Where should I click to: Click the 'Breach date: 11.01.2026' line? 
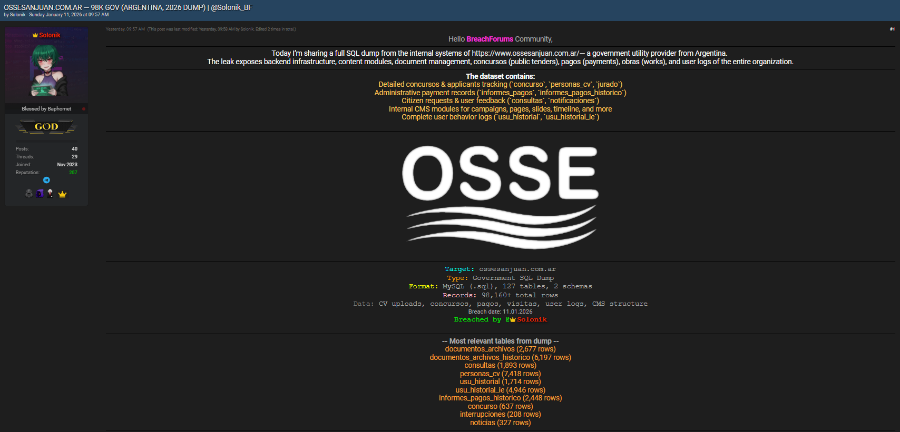click(x=500, y=312)
